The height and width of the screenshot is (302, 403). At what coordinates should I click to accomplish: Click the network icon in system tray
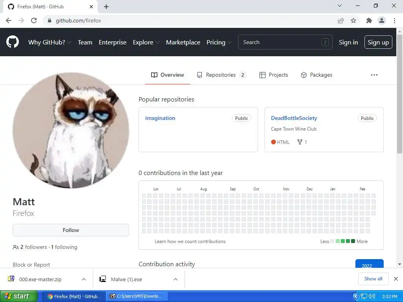click(x=364, y=296)
